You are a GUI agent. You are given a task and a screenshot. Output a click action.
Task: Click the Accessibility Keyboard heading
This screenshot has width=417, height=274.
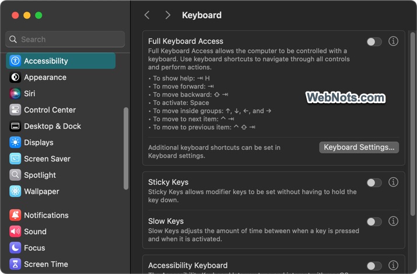tap(188, 265)
